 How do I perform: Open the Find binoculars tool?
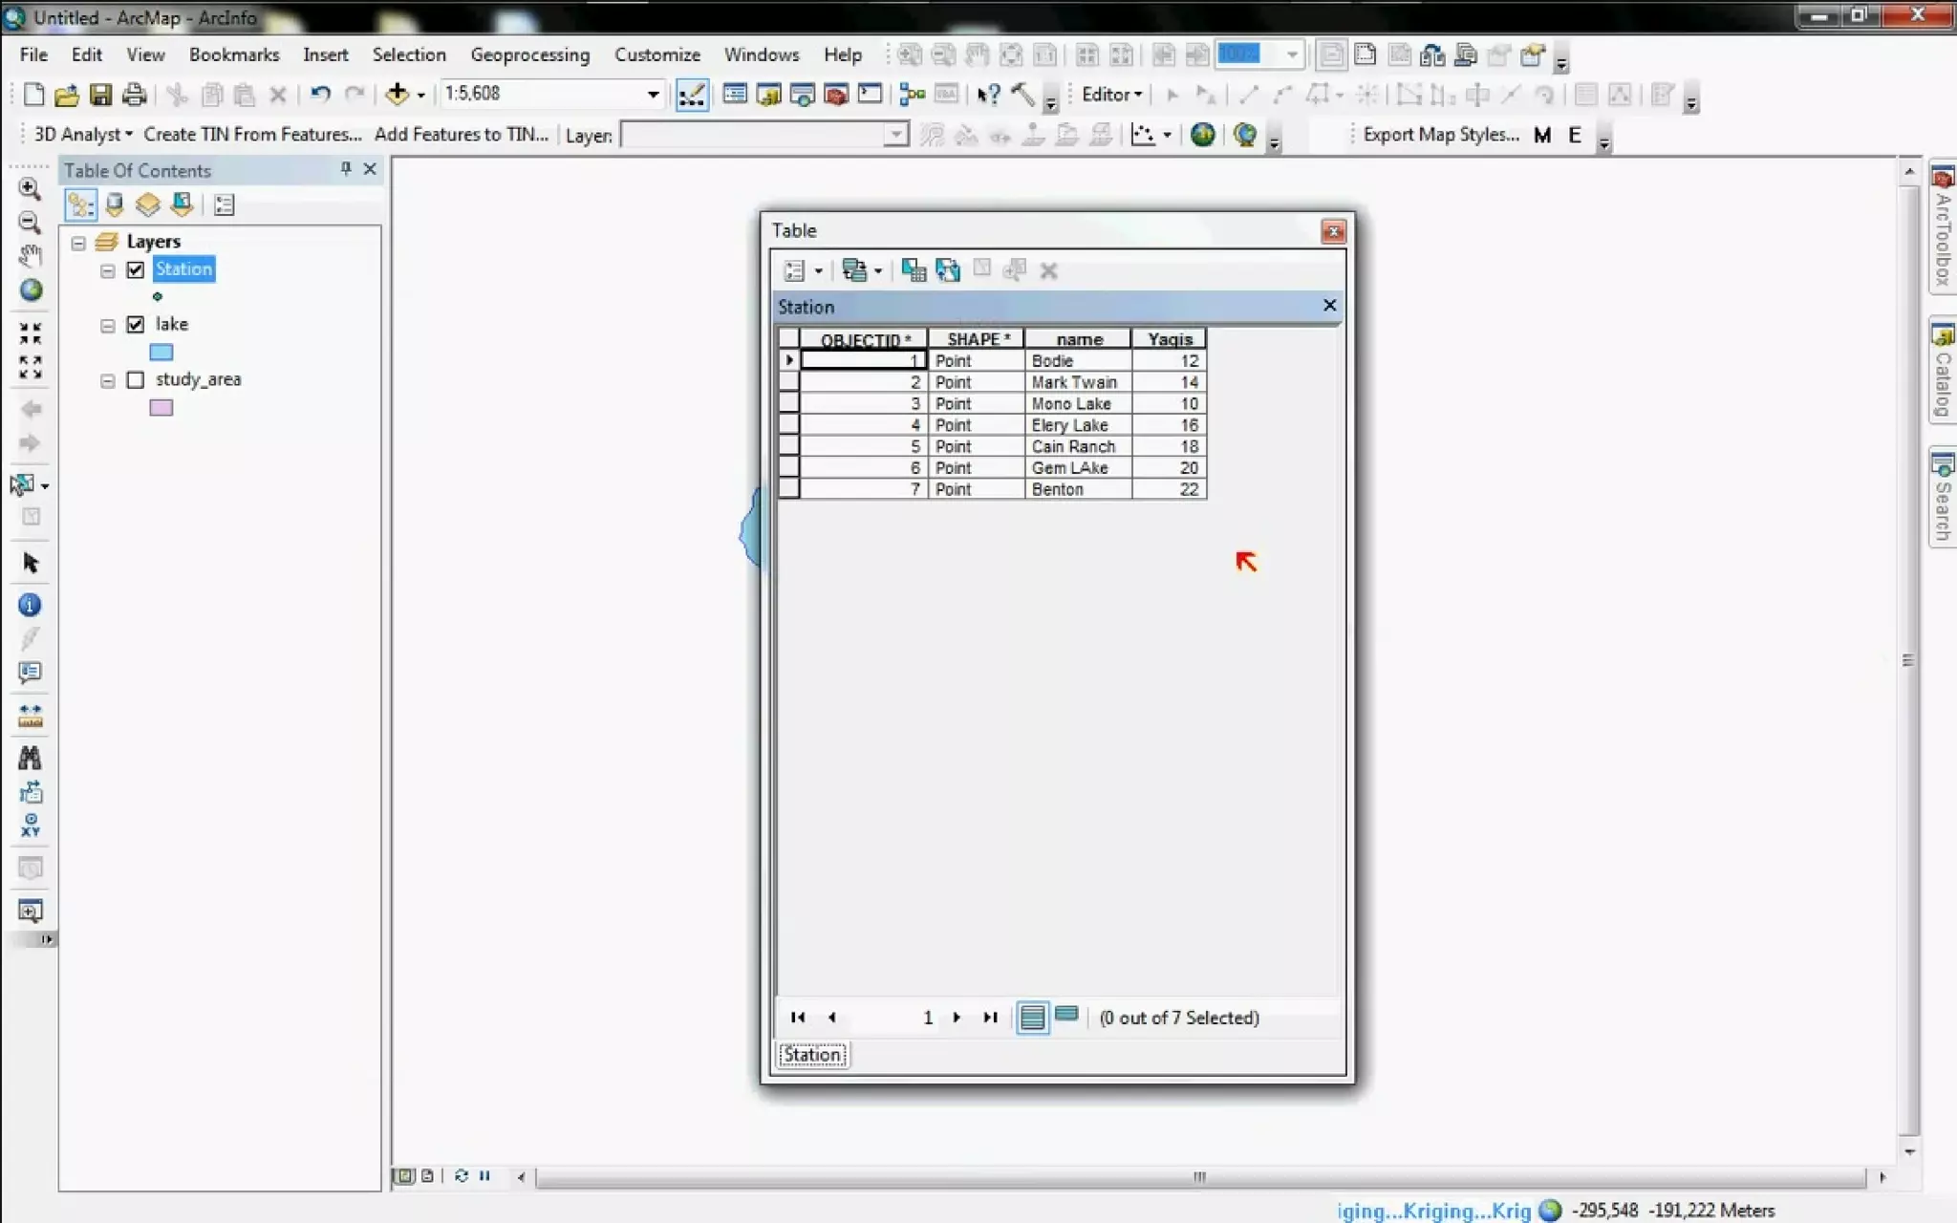pos(30,758)
